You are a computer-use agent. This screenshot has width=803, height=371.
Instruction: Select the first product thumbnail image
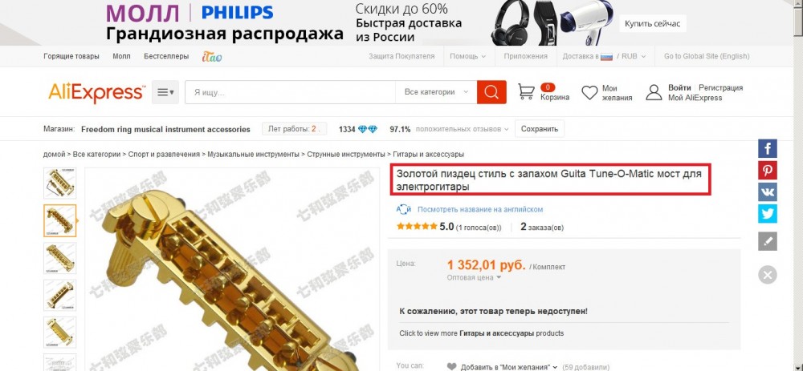point(60,183)
